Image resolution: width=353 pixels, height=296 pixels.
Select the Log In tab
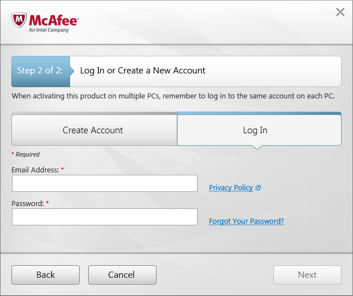[x=259, y=130]
